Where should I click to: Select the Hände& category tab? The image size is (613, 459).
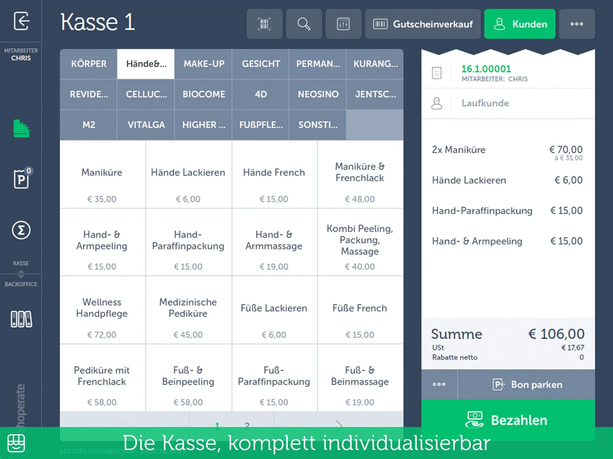click(146, 64)
